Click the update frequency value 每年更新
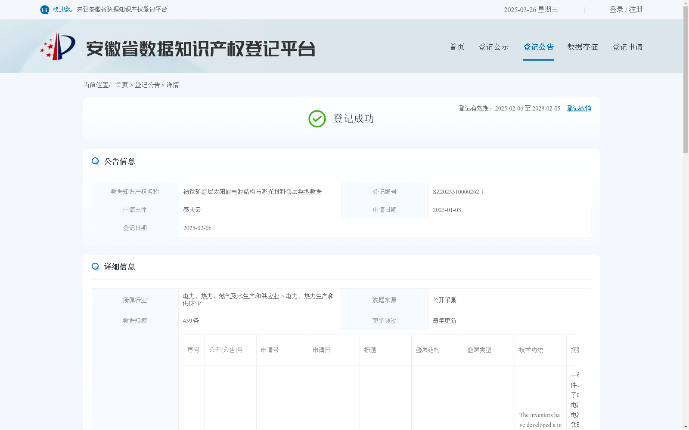Viewport: 689px width, 430px height. pyautogui.click(x=444, y=321)
